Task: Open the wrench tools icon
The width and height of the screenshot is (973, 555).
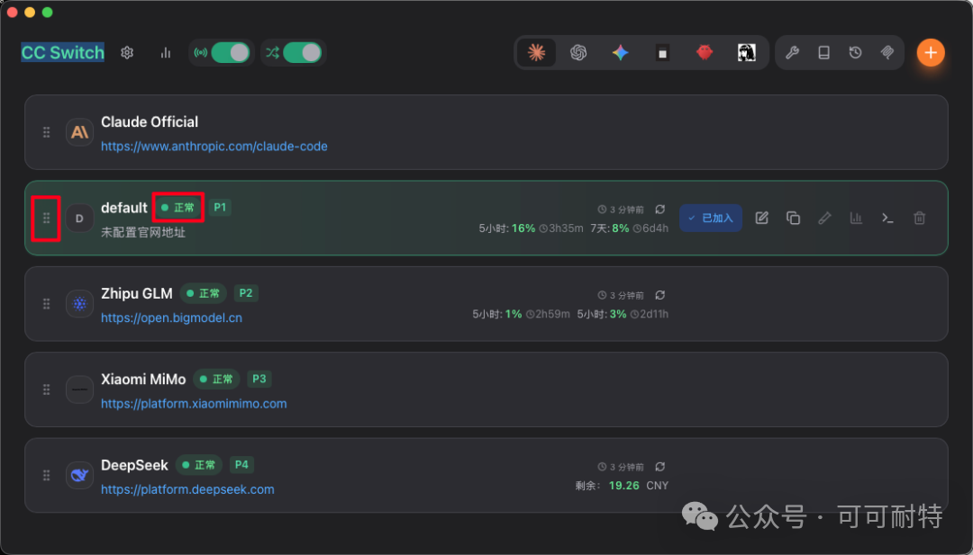Action: (792, 53)
